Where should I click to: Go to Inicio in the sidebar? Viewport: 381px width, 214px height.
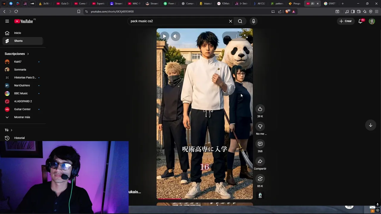coord(23,33)
